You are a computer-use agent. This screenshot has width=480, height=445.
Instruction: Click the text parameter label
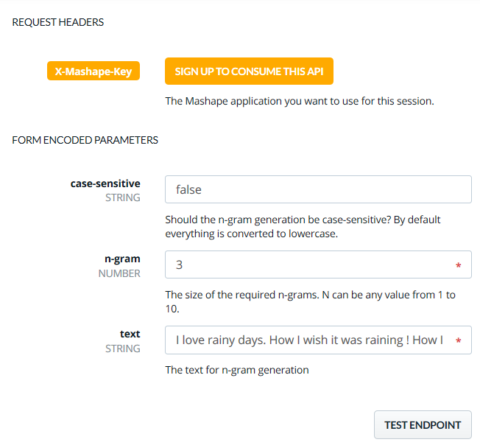tap(130, 334)
